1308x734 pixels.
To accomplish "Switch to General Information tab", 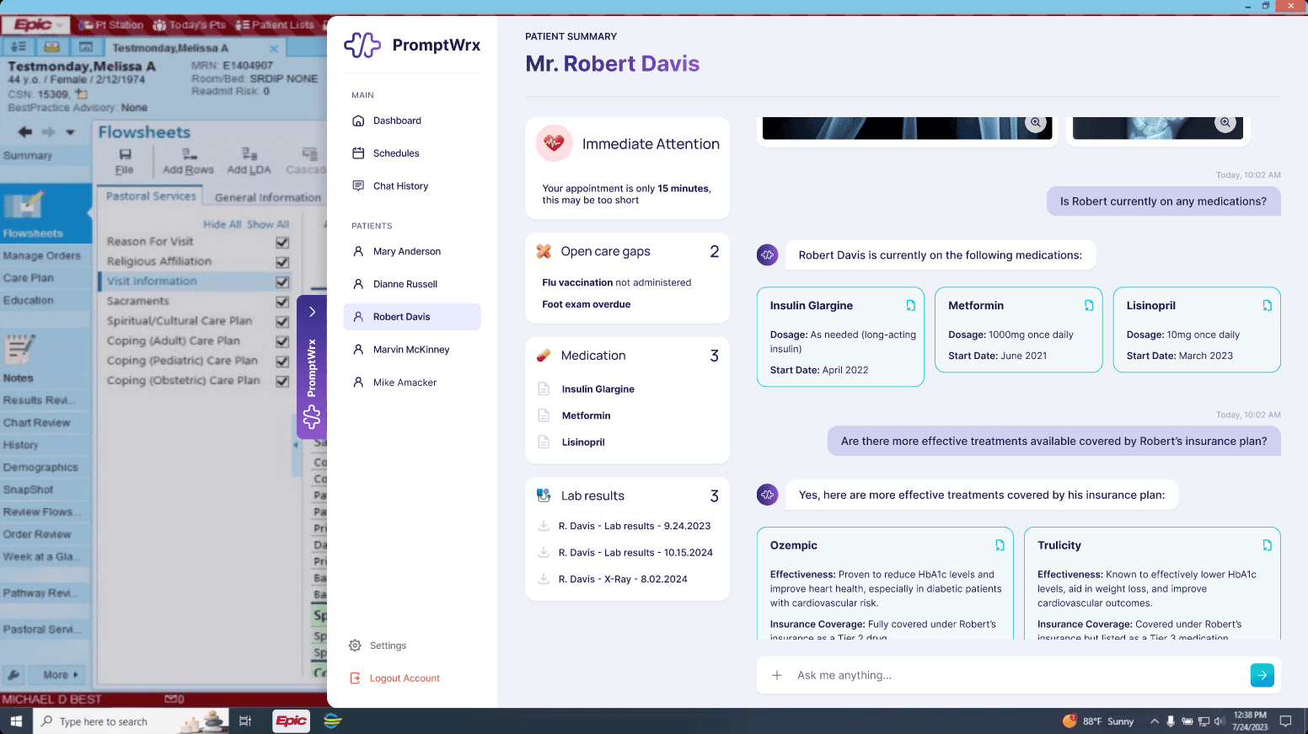I will click(268, 197).
